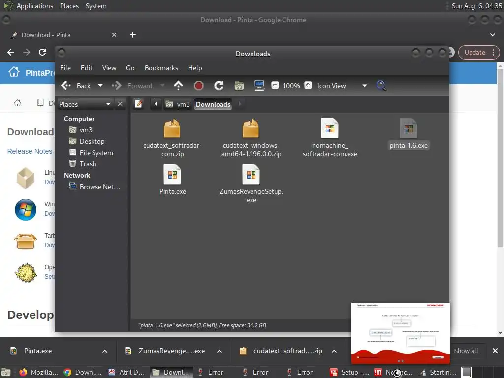Image resolution: width=504 pixels, height=378 pixels.
Task: Open the System menu in top panel
Action: pos(96,6)
